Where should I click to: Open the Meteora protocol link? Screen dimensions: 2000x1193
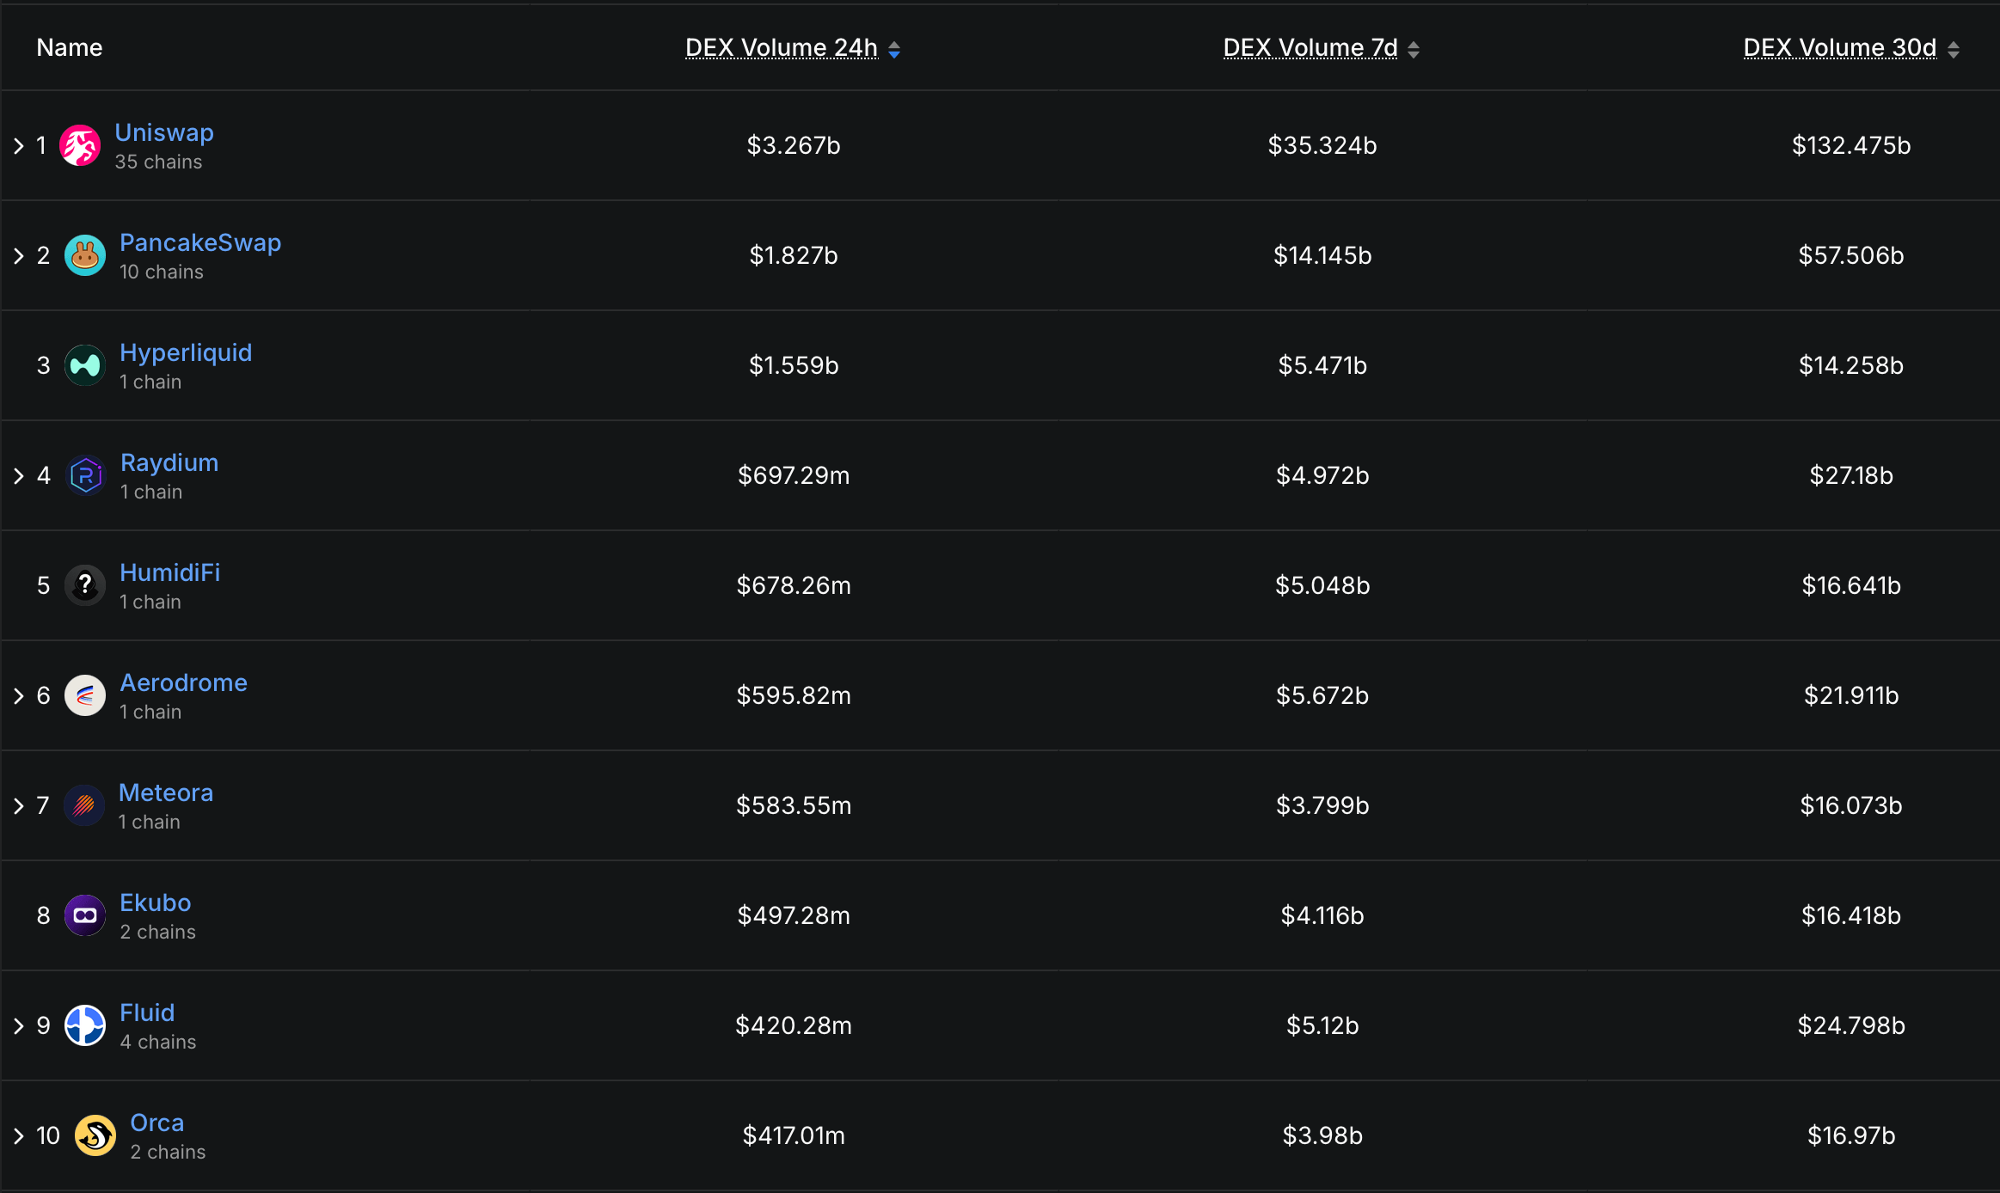pyautogui.click(x=165, y=792)
